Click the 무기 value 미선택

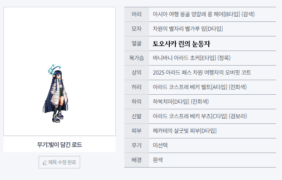160,145
